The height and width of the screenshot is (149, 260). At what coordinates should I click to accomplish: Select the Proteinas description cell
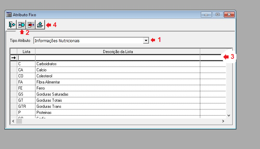coord(118,112)
